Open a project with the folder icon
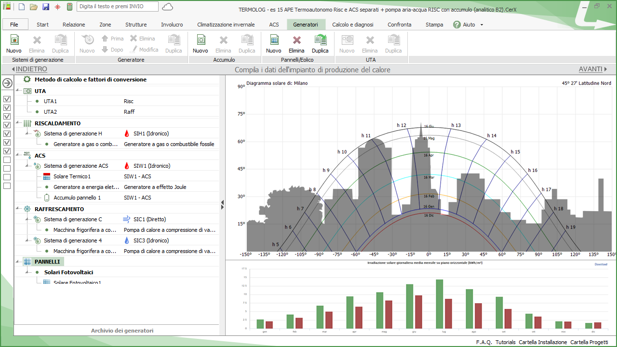The image size is (617, 347). [x=34, y=7]
